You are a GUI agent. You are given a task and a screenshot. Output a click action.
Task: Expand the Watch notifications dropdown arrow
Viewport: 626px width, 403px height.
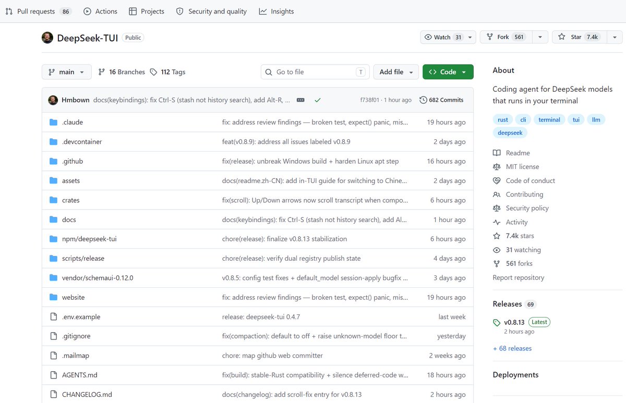pos(470,37)
